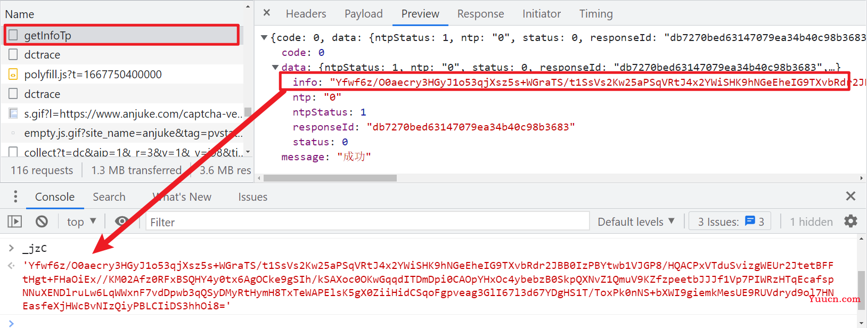Click the 3 Issues button
867x328 pixels.
tap(731, 222)
